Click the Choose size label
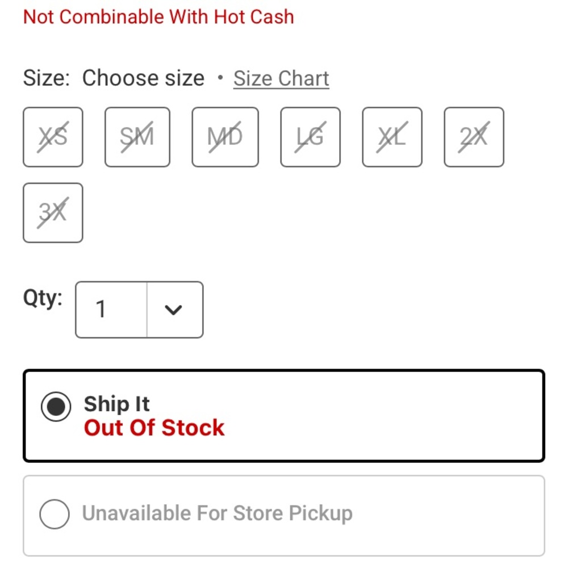Screen dimensions: 568x568 (x=144, y=78)
